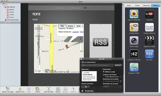The image size is (161, 96).
Task: Select the RSS widget placeholder on page
Action: (x=101, y=41)
